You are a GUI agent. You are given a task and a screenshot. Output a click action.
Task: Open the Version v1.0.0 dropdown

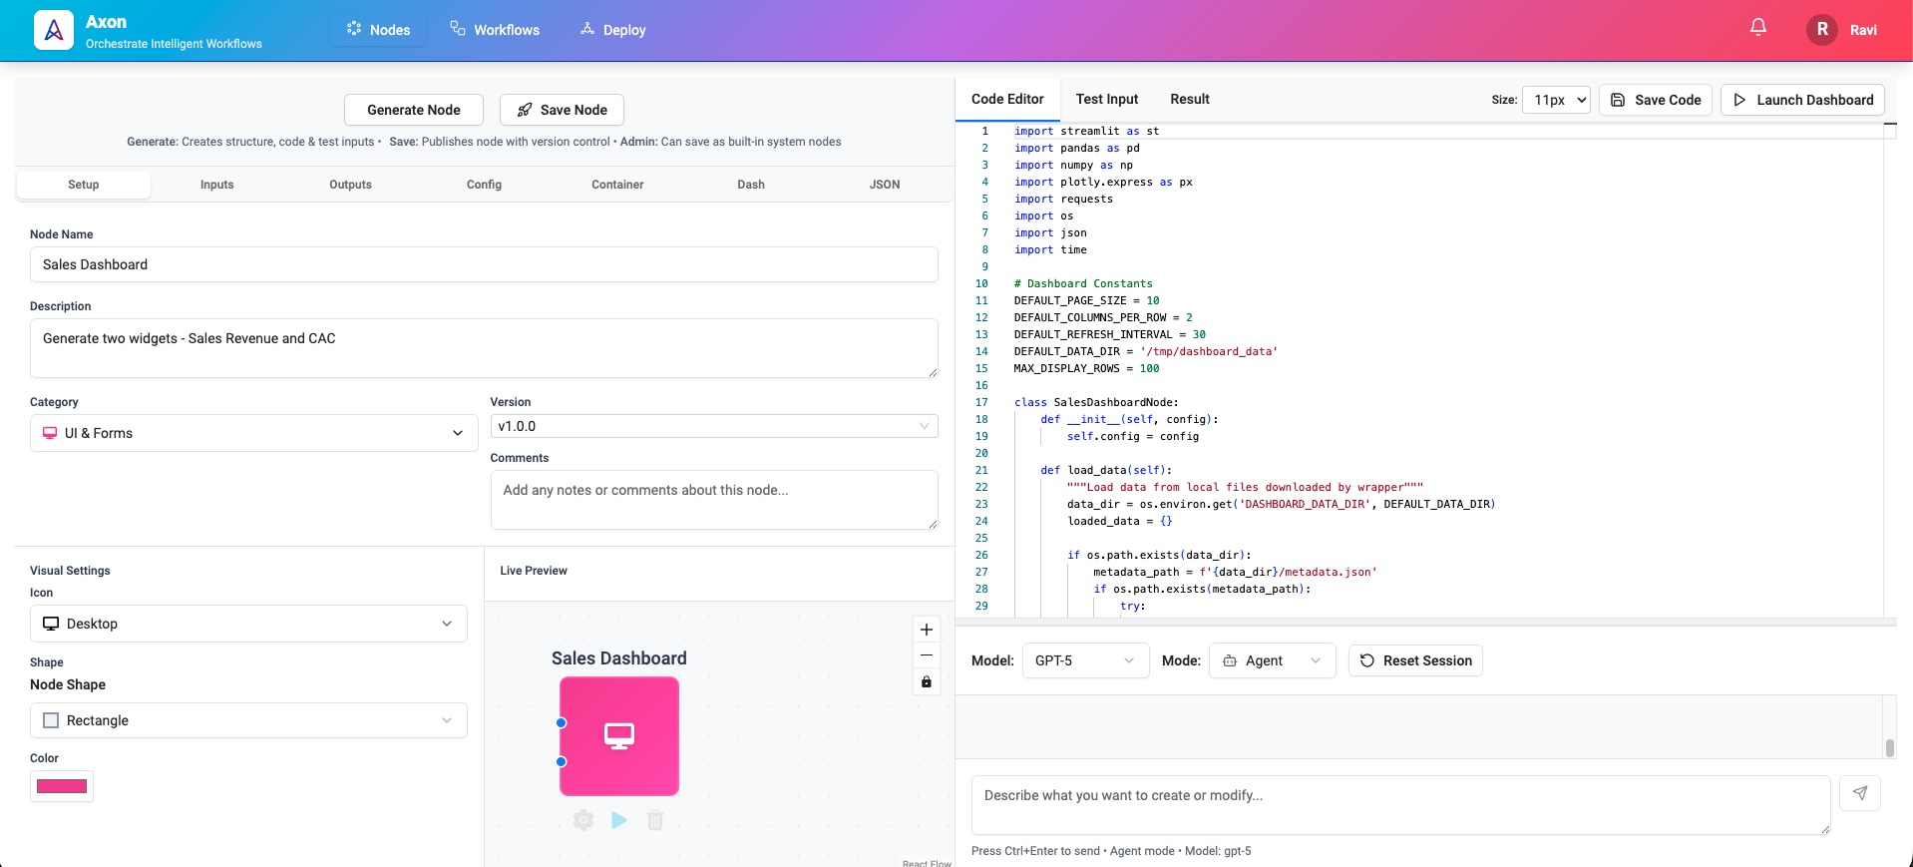(x=714, y=426)
